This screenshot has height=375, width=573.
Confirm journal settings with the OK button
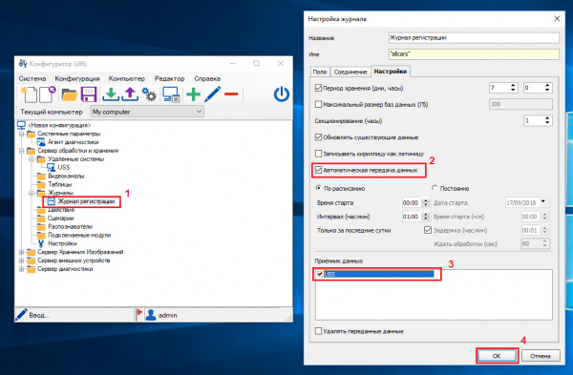click(x=497, y=356)
